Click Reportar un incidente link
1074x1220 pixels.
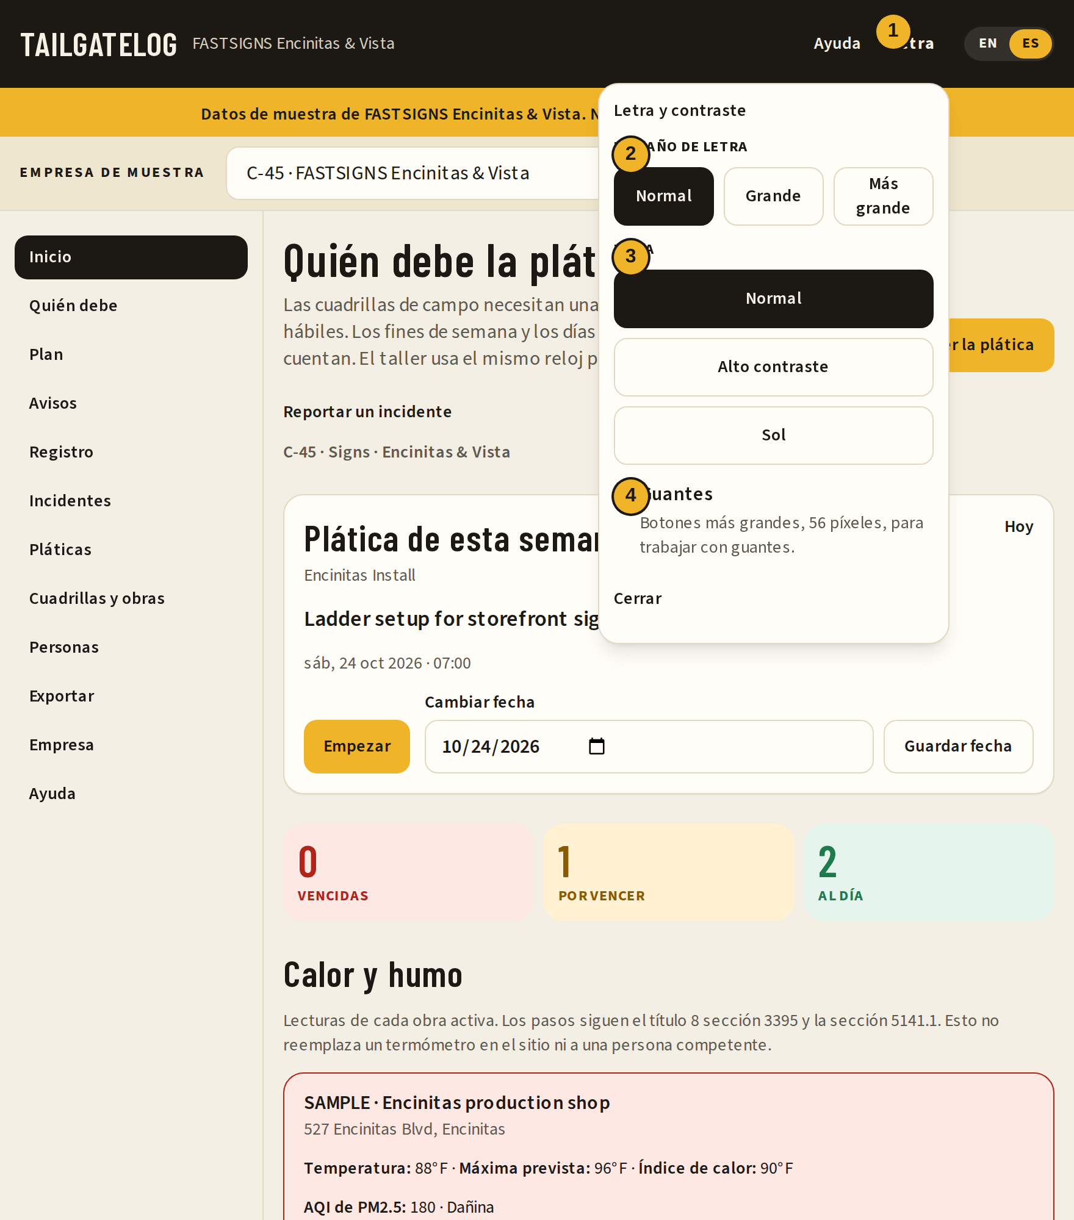(x=367, y=412)
